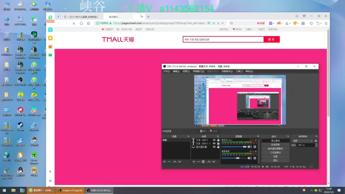Click the search magnifier icon in browser toolbar
Screen dimensions: 345x194
tap(232, 23)
